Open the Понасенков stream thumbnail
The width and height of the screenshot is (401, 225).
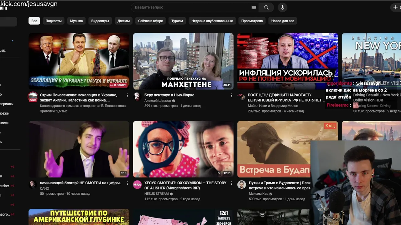tap(79, 61)
